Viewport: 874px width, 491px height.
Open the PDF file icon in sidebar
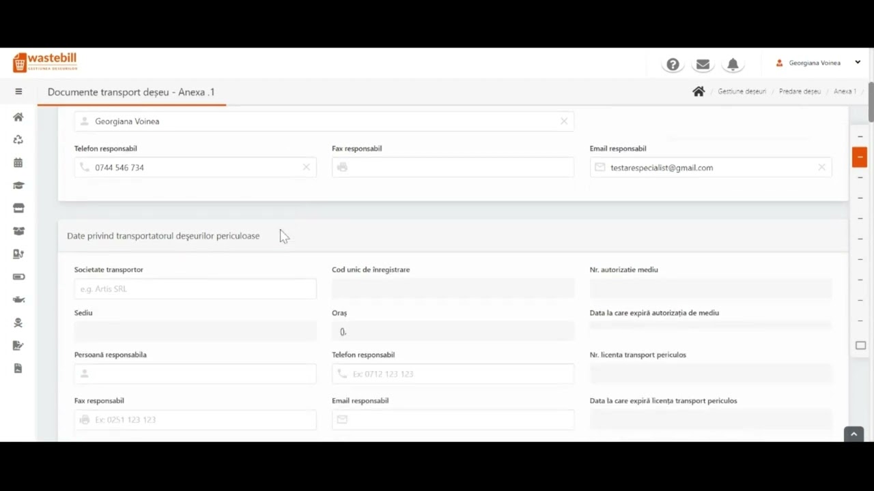(18, 368)
